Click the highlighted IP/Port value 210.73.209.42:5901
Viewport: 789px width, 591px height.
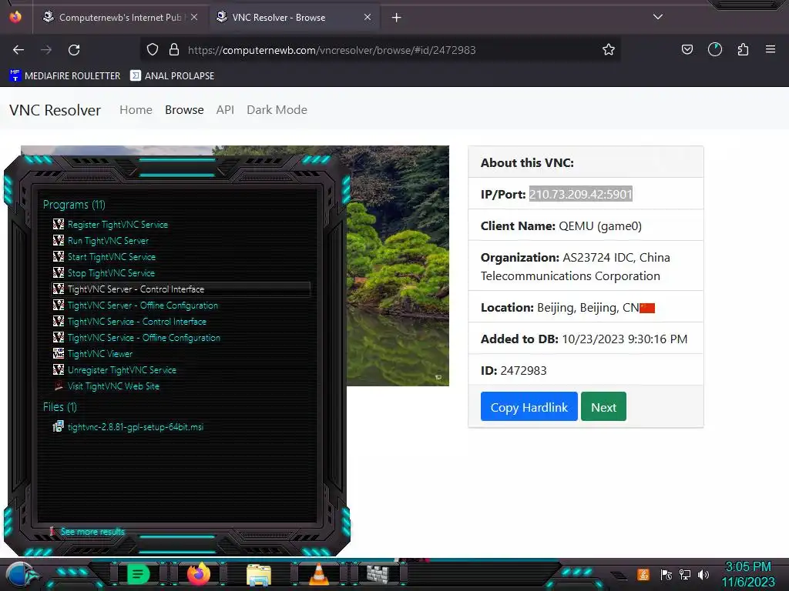[x=580, y=195]
